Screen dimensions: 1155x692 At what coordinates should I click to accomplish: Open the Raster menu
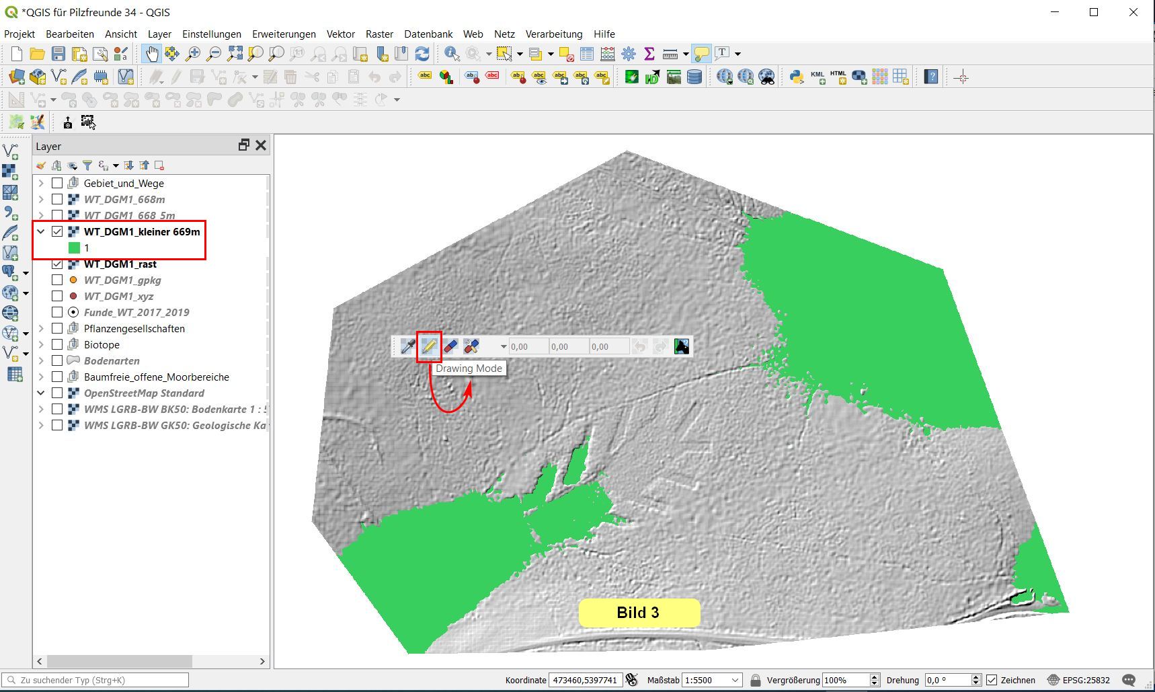(x=379, y=34)
